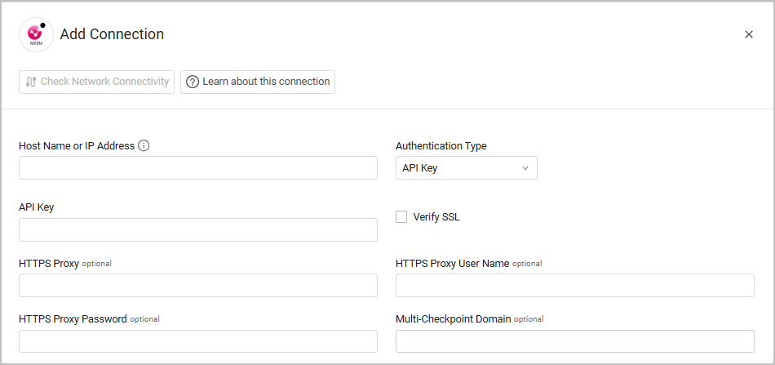Screen dimensions: 775x365
Task: Click the question mark help icon
Action: [193, 82]
